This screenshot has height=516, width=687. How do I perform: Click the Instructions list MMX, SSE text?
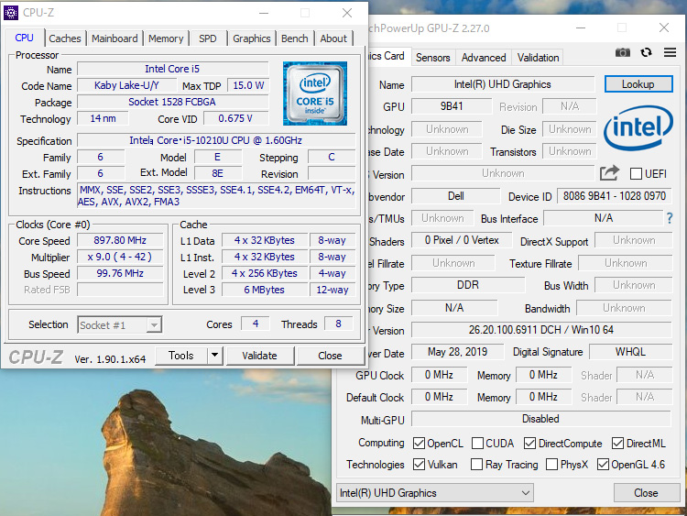point(216,196)
